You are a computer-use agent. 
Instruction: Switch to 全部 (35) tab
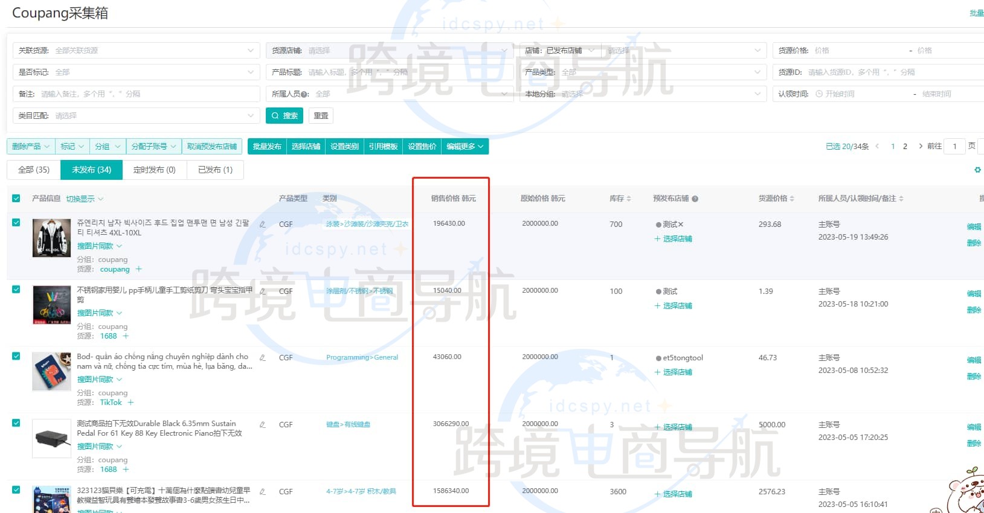point(34,170)
